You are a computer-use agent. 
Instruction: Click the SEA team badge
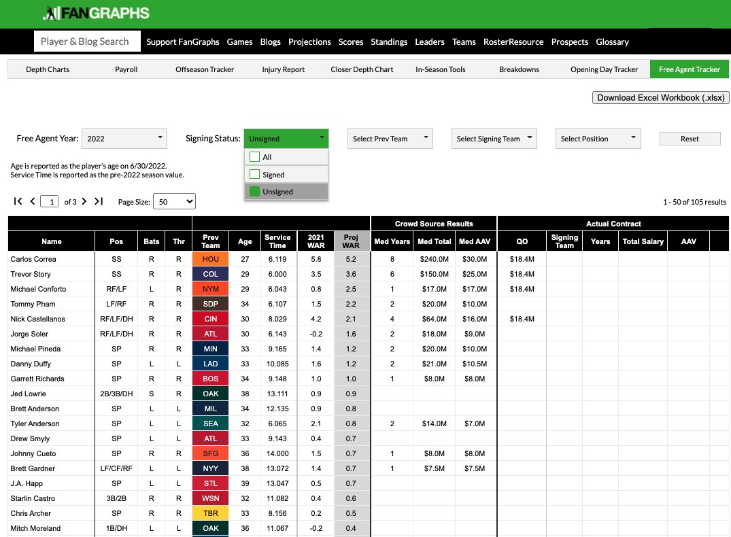pyautogui.click(x=210, y=423)
